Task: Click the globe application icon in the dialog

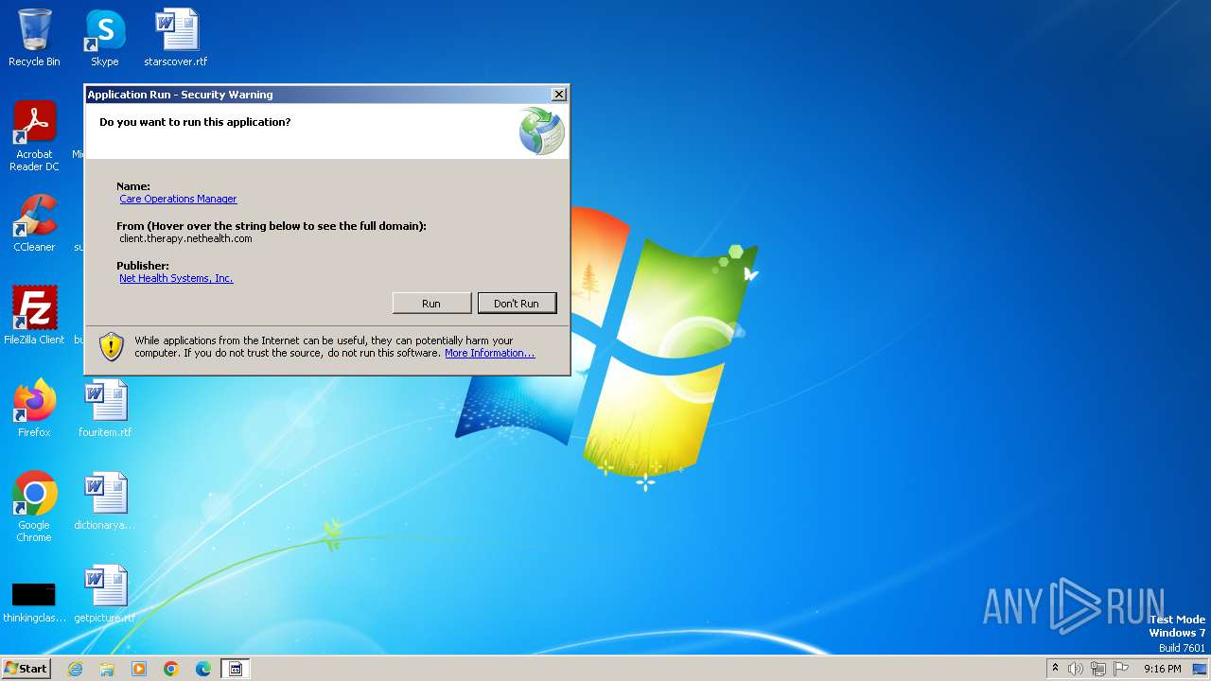Action: click(x=541, y=131)
